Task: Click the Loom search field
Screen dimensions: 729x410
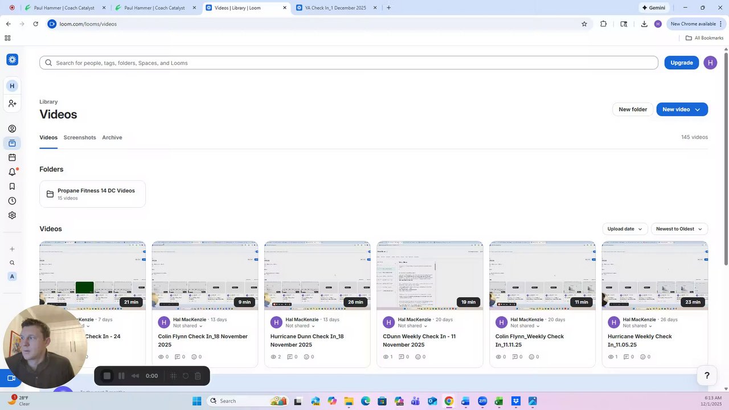Action: tap(349, 63)
